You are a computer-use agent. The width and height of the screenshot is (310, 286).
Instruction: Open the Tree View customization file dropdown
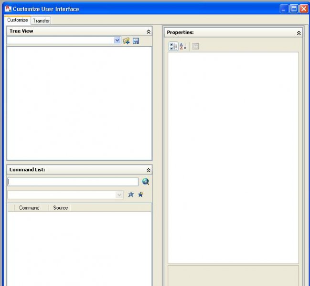coord(117,41)
